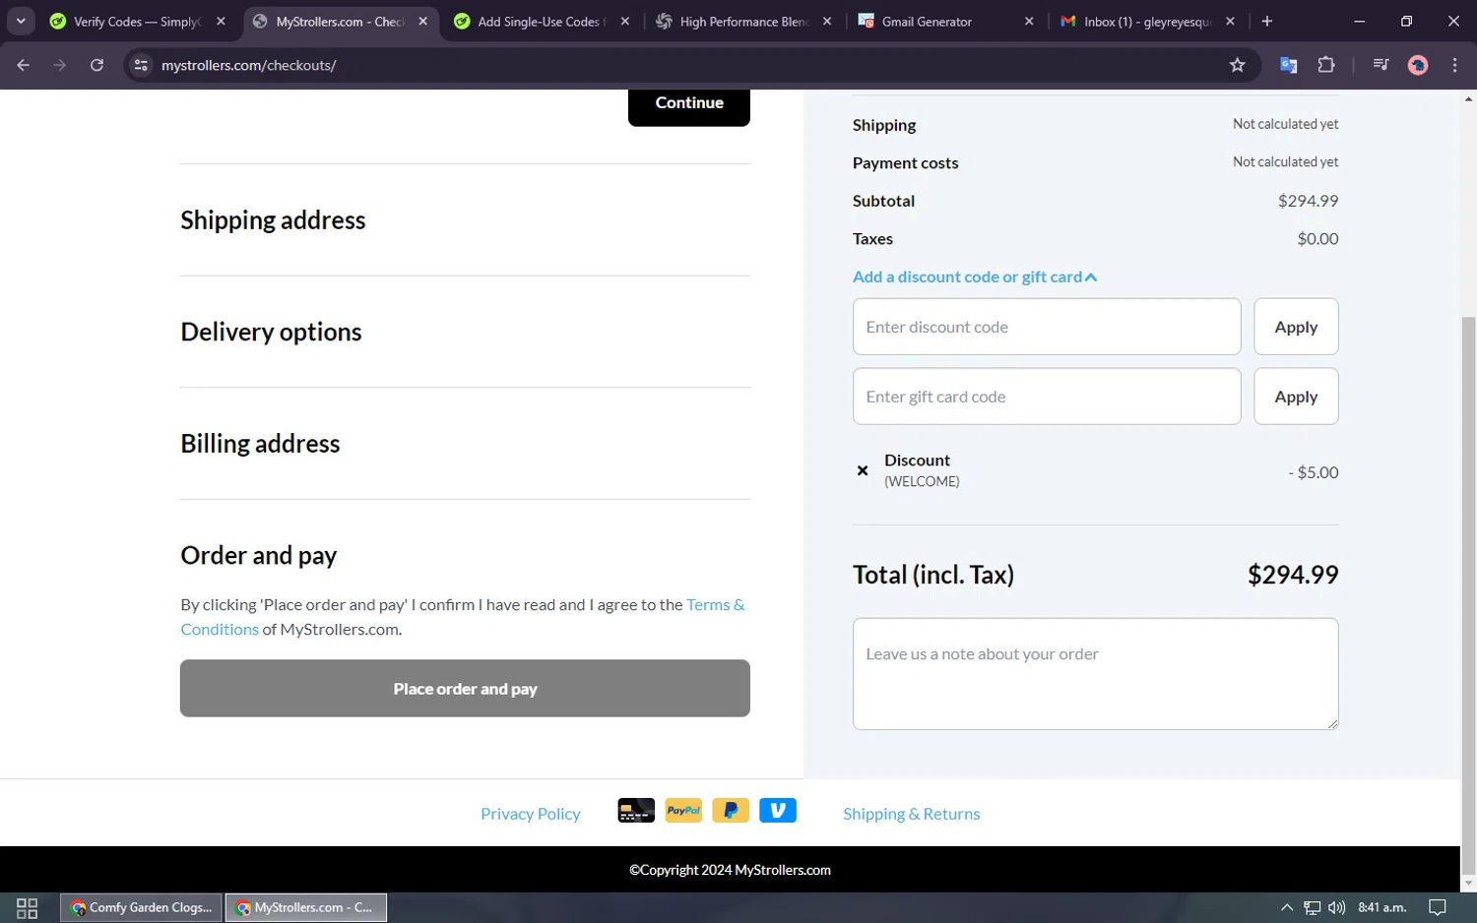Expand the Billing address section

point(260,444)
